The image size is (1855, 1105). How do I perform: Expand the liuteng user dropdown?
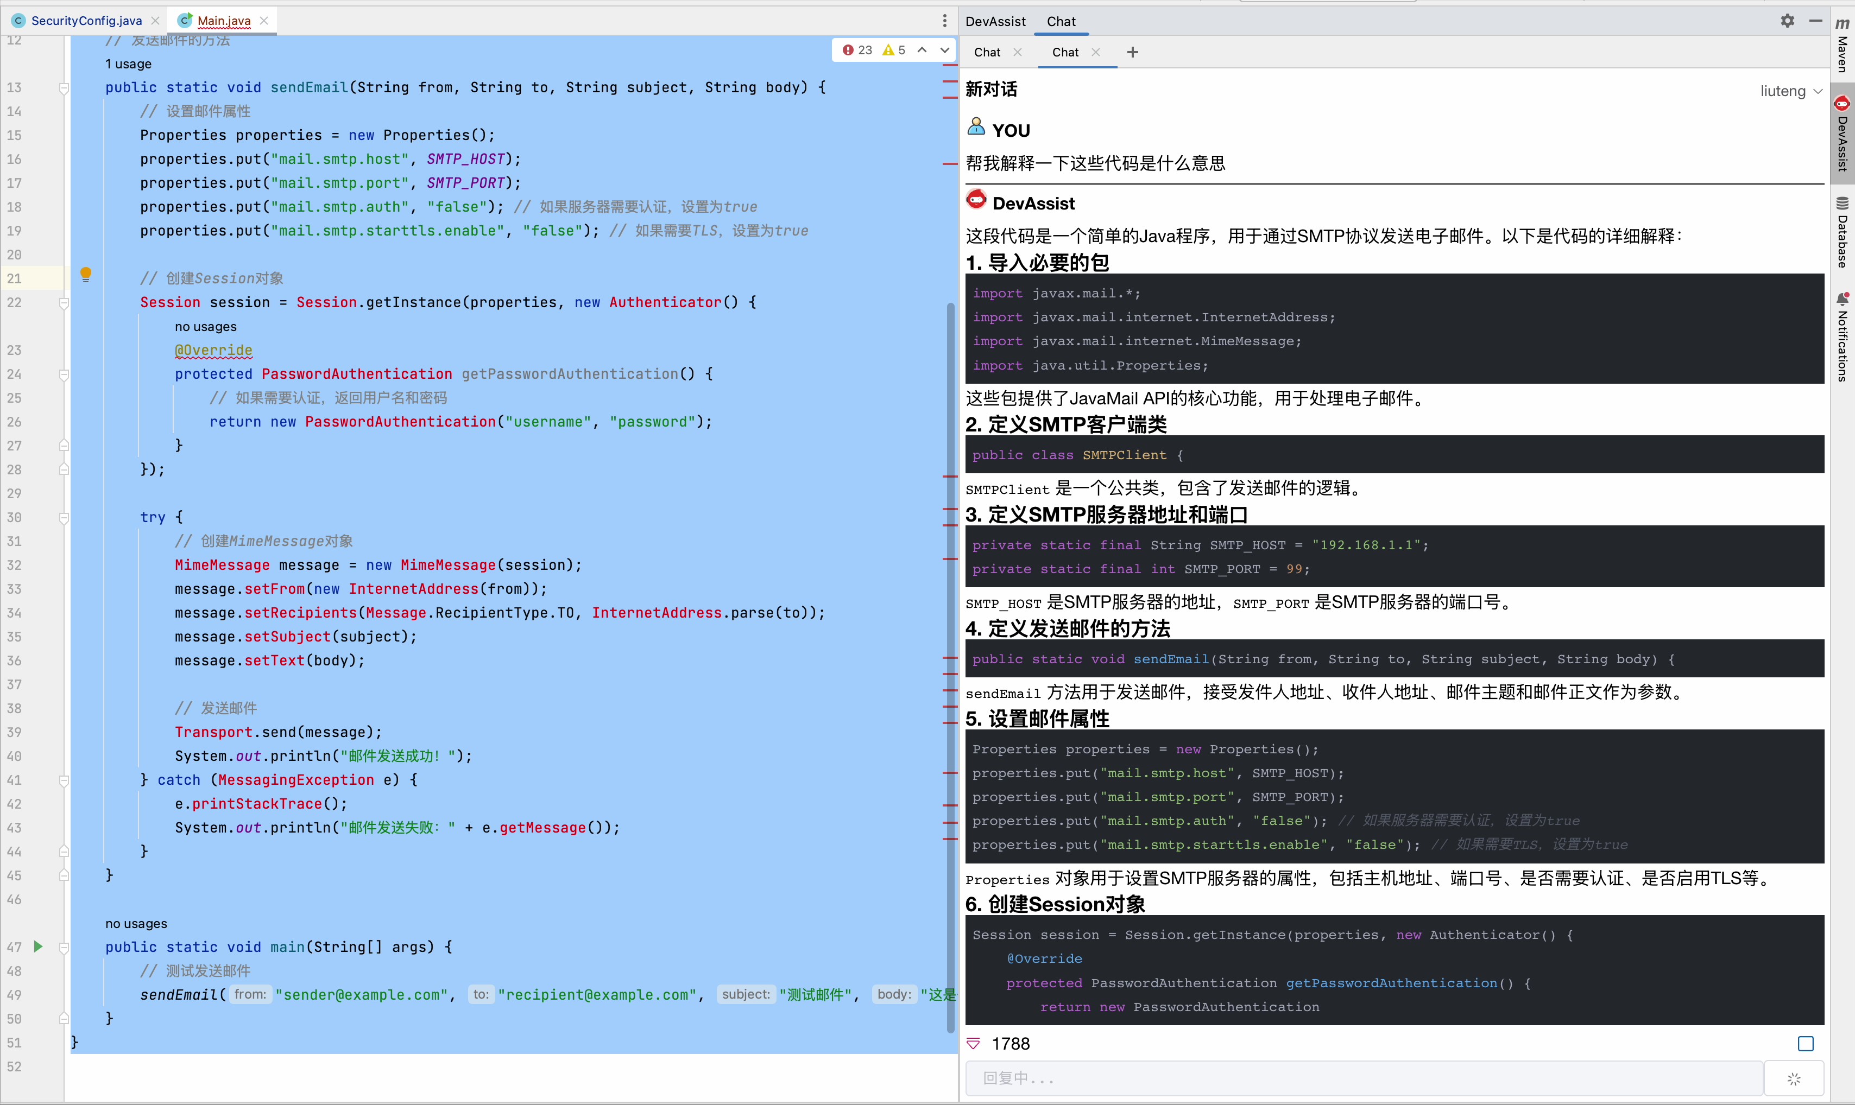coord(1791,91)
